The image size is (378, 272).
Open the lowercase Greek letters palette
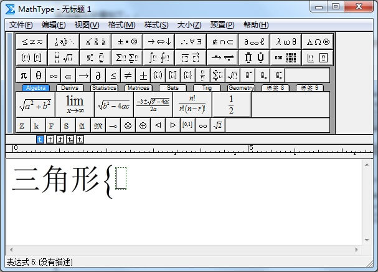click(x=286, y=42)
